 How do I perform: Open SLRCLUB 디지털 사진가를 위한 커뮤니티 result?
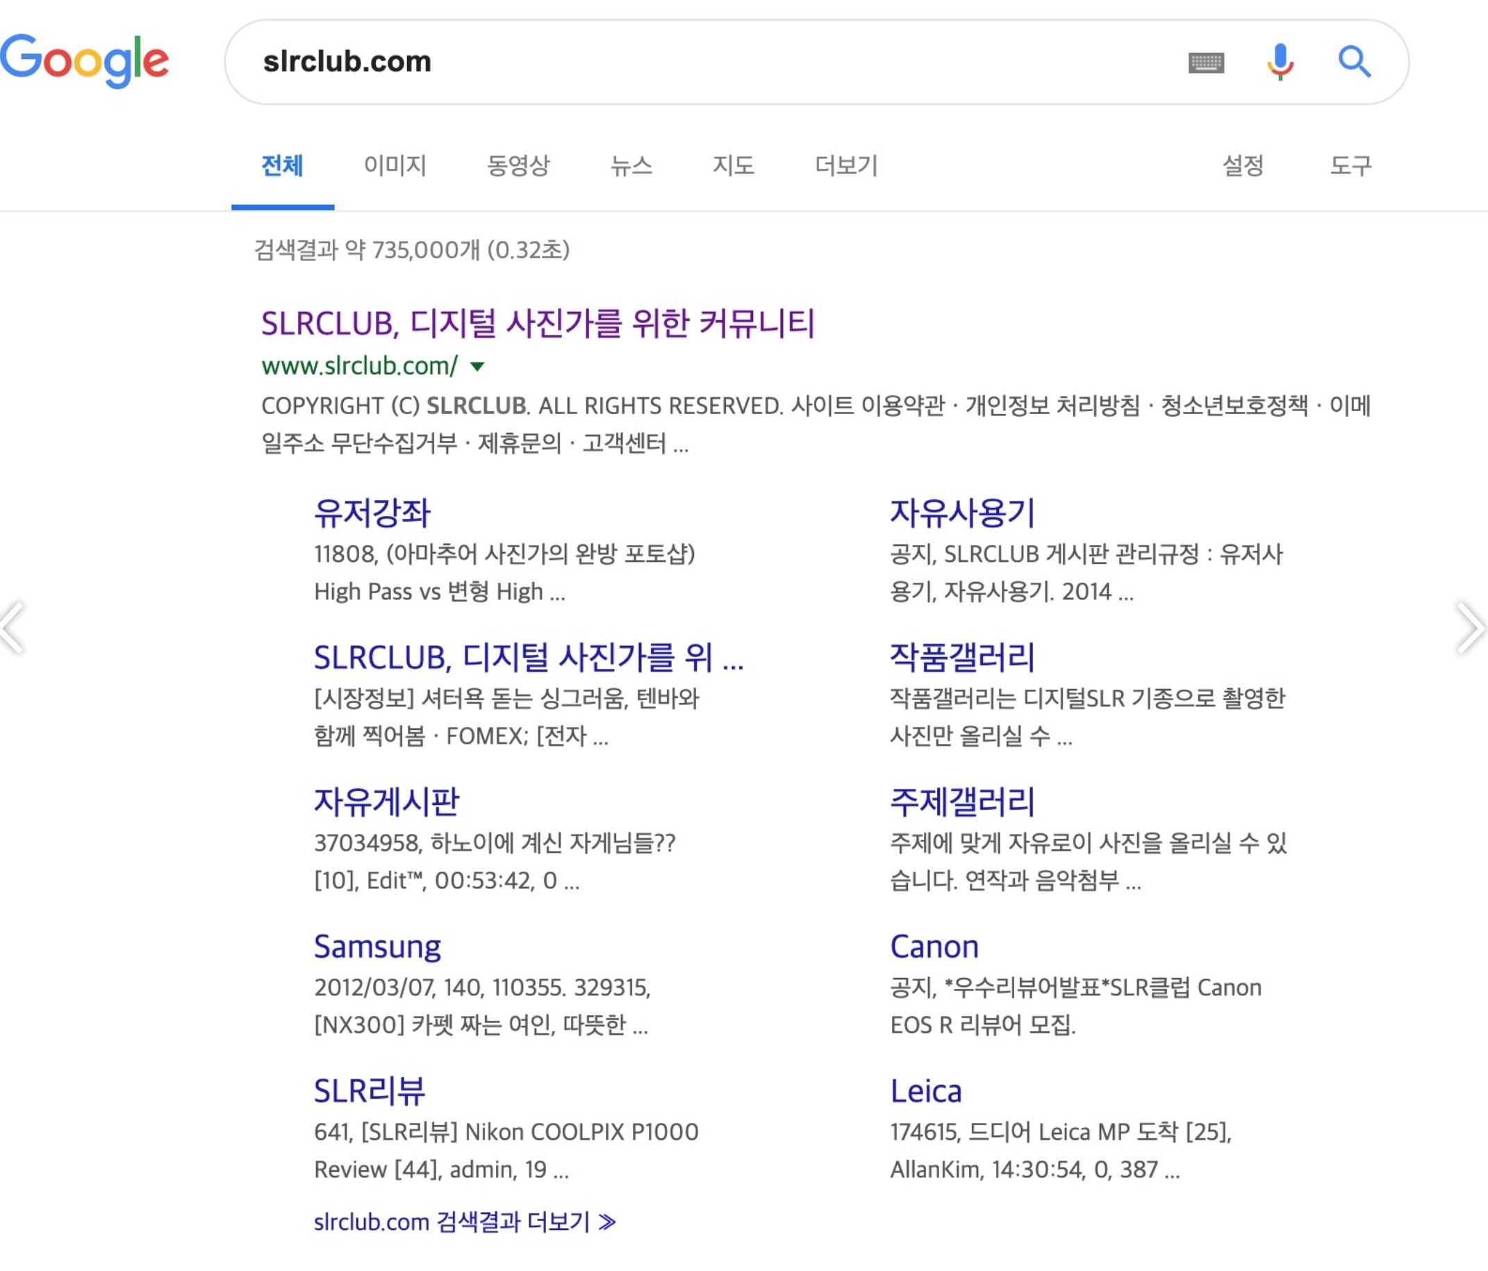(x=538, y=323)
